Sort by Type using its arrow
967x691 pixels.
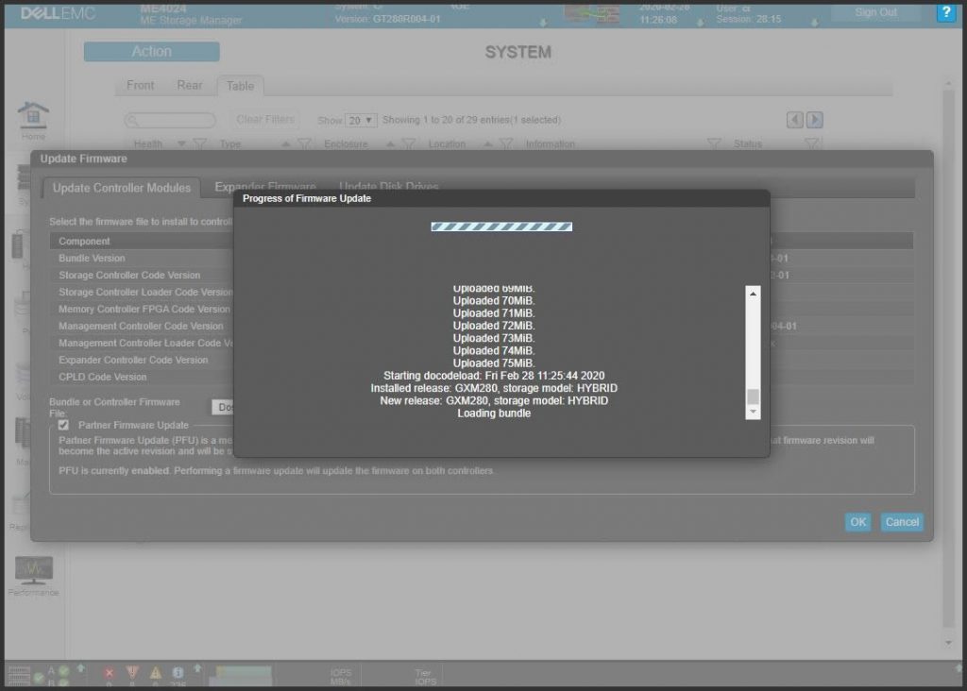285,143
